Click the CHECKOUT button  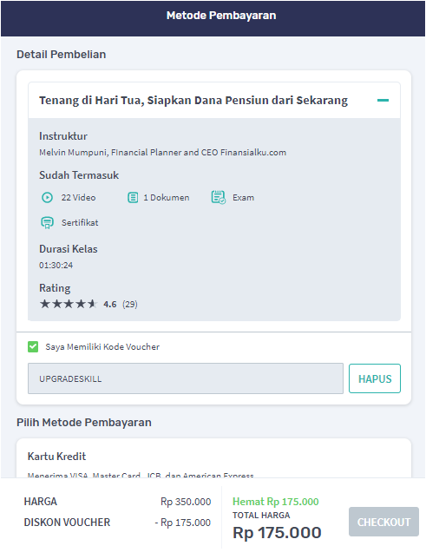tap(384, 522)
